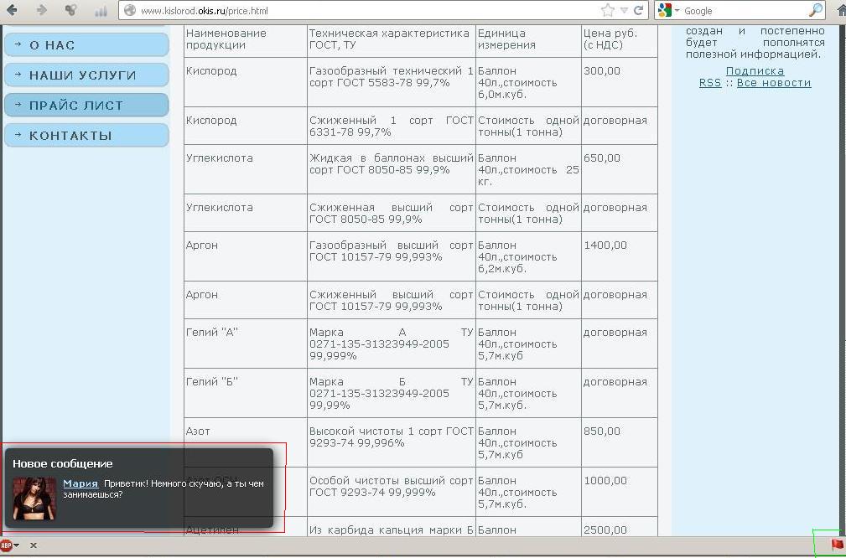Click the Adblock Plus ABP icon
Screen dimensions: 846x558
7,545
